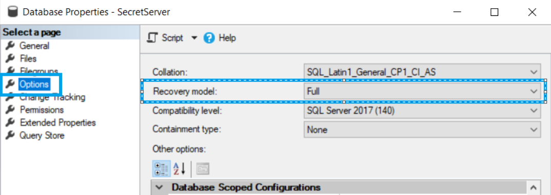Viewport: 551px width, 195px height.
Task: Click the wrench icon beside Query Store
Action: coord(11,136)
